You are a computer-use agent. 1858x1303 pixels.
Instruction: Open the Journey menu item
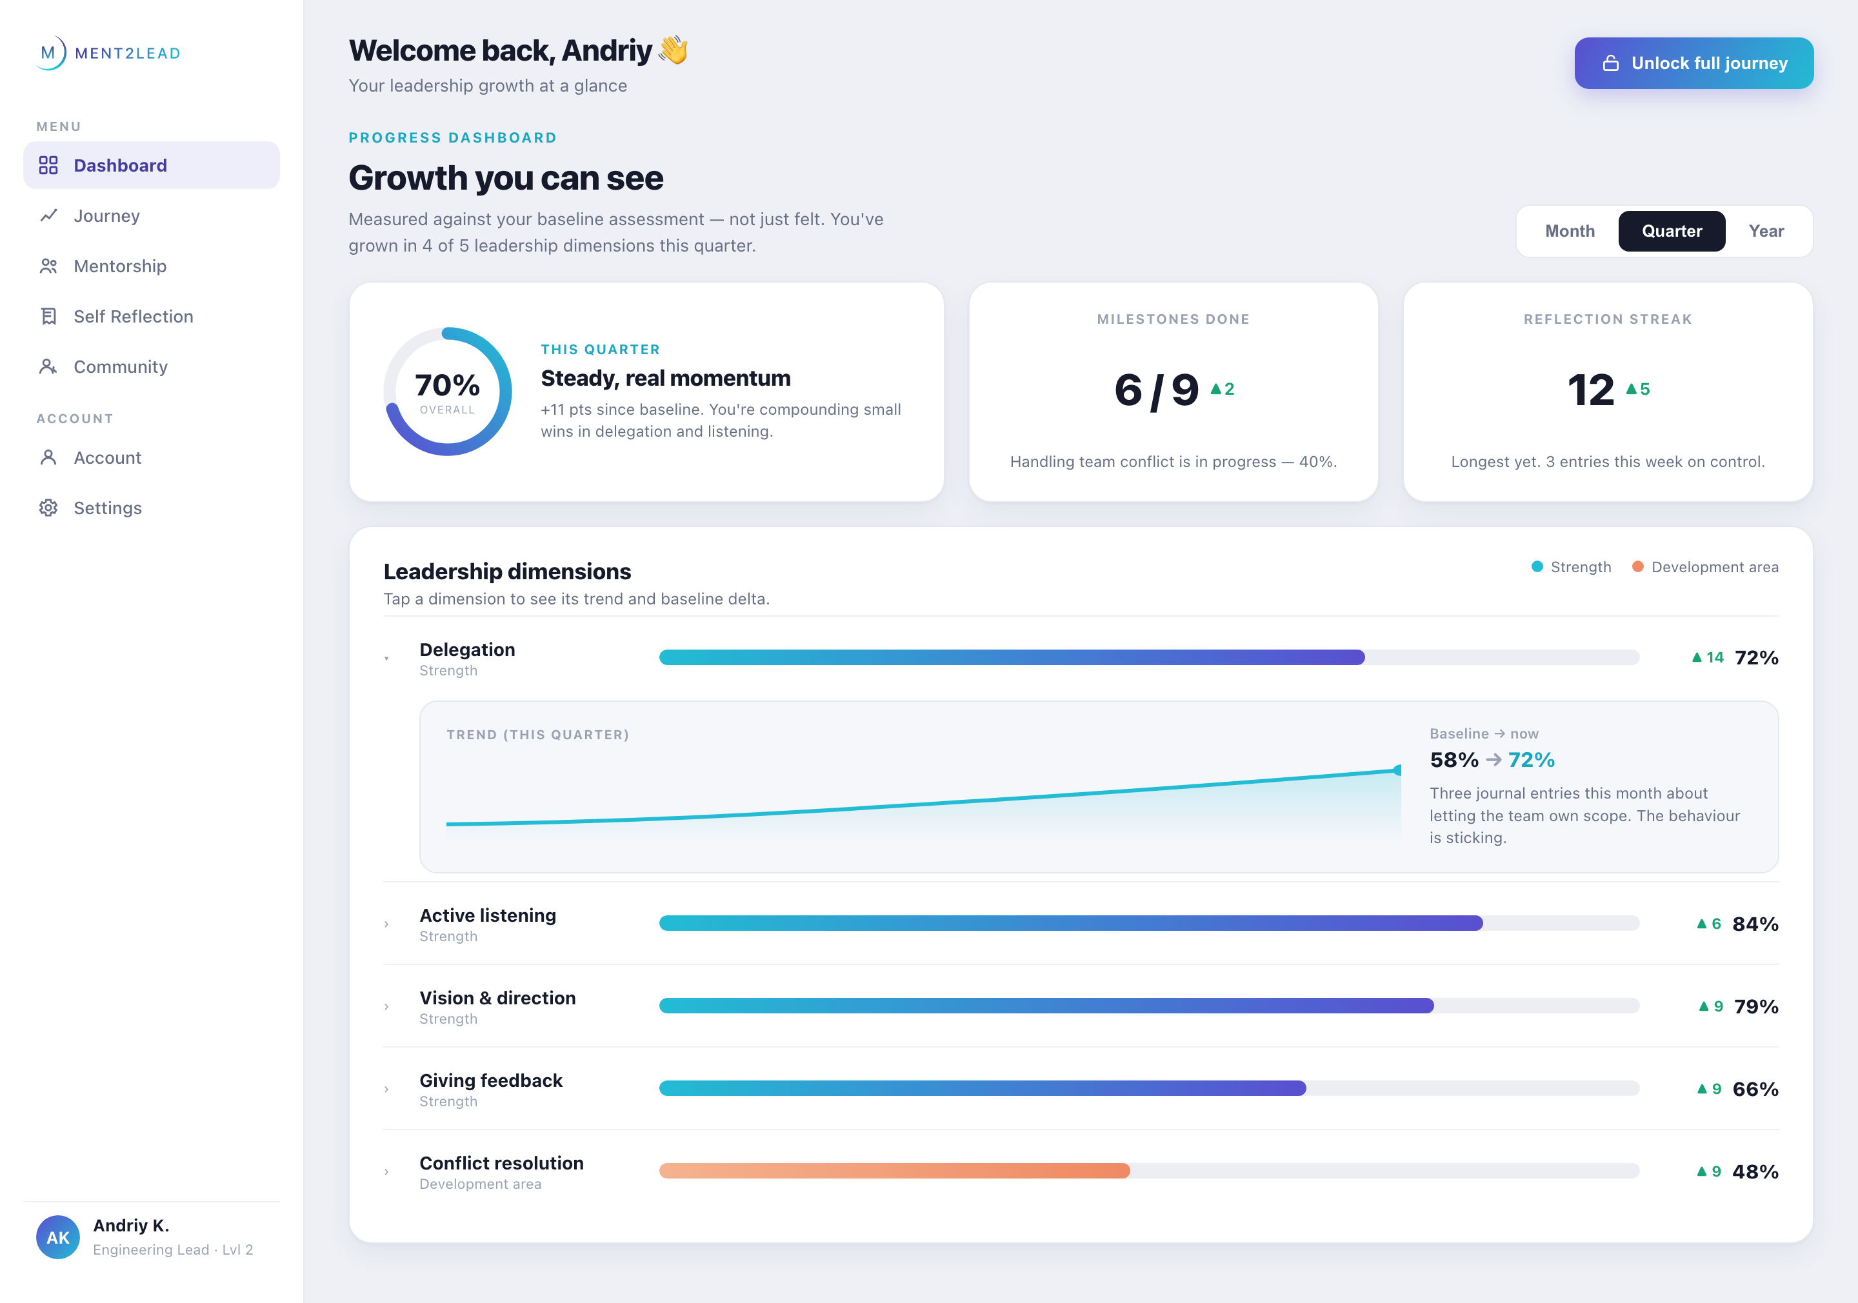coord(152,215)
